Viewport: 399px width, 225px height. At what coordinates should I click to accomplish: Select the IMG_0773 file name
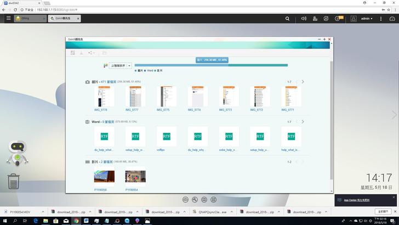(225, 110)
